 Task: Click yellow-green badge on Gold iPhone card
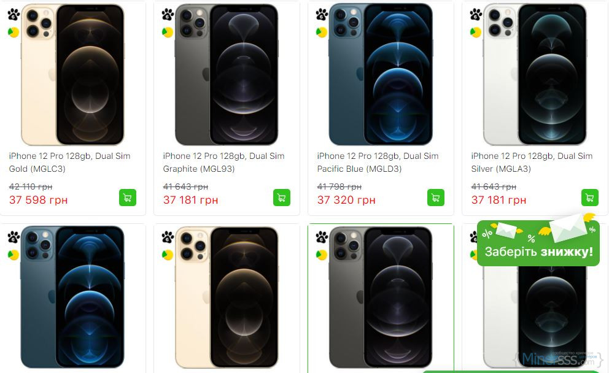(x=14, y=32)
